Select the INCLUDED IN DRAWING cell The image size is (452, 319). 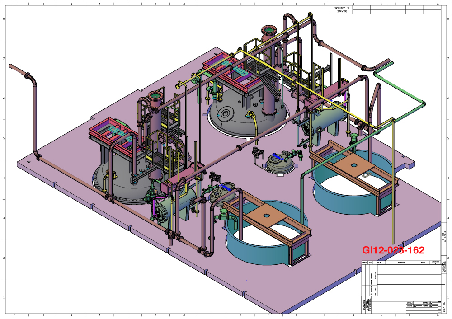[x=342, y=9]
